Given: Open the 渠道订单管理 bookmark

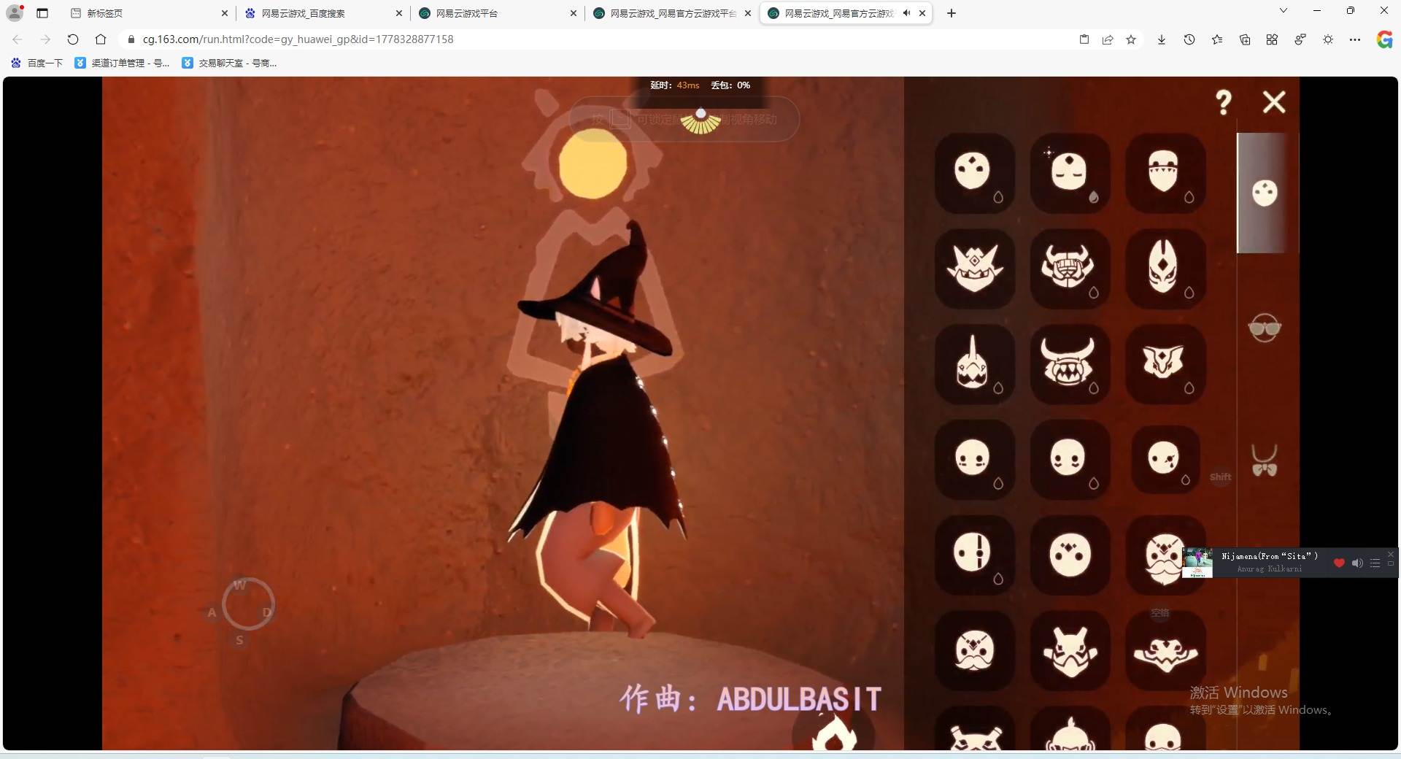Looking at the screenshot, I should tap(122, 63).
